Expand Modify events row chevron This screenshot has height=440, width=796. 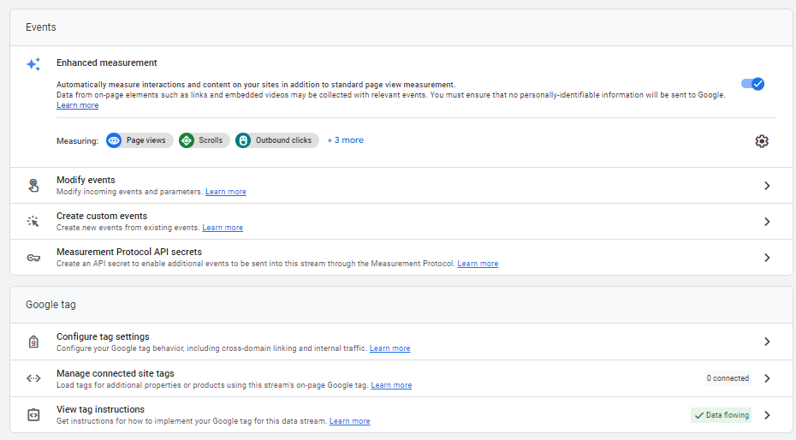click(767, 186)
